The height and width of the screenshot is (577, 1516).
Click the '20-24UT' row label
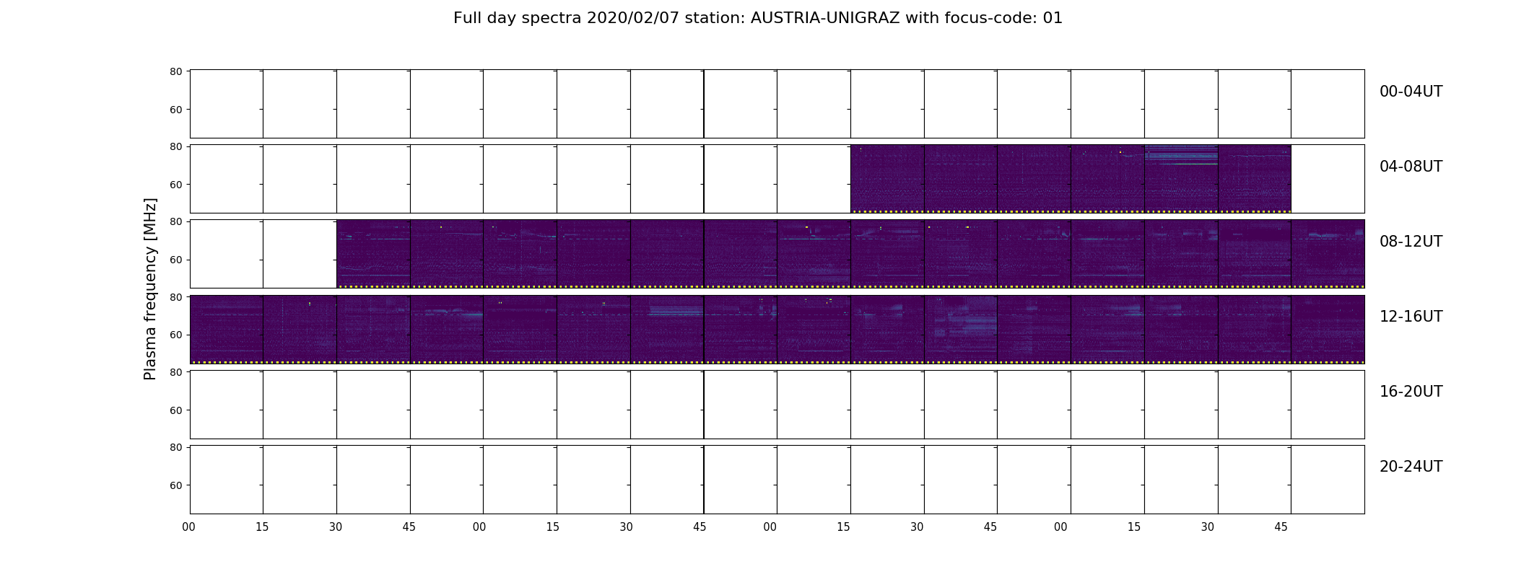(1411, 467)
